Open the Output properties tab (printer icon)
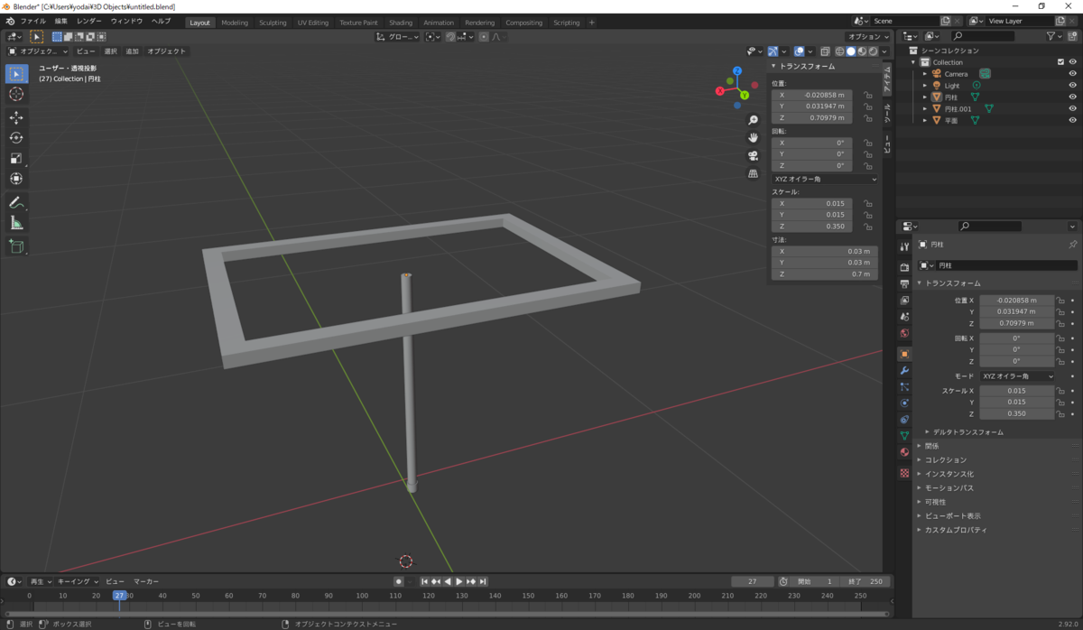 click(904, 283)
